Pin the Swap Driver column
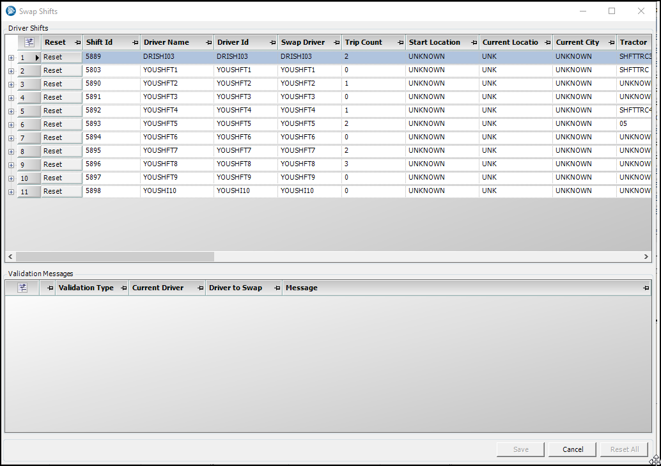Image resolution: width=661 pixels, height=466 pixels. [x=336, y=43]
